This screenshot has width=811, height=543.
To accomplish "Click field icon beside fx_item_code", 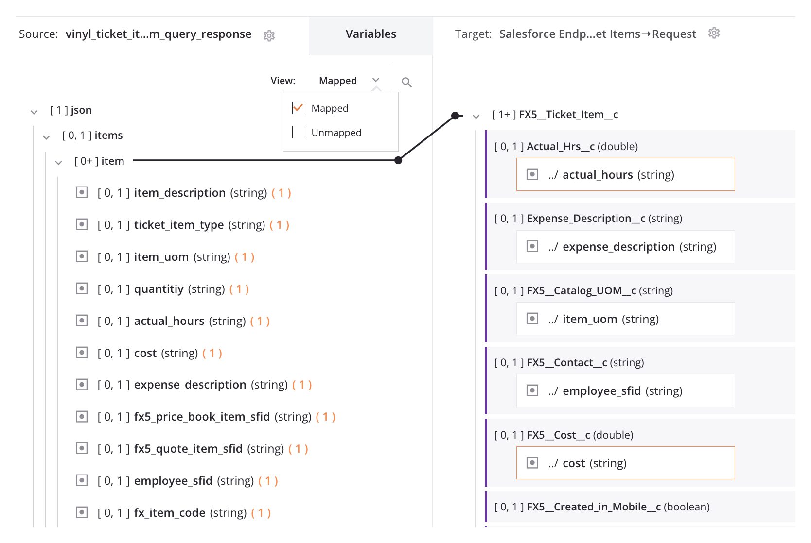I will point(82,513).
